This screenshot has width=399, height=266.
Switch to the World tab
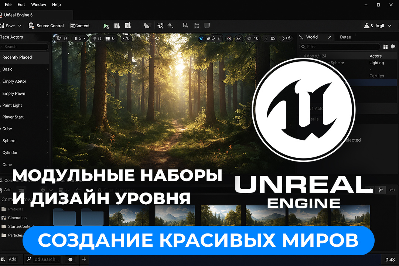point(312,37)
